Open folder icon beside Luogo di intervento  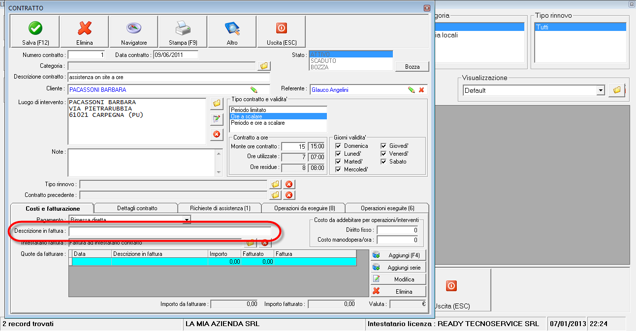pyautogui.click(x=217, y=104)
